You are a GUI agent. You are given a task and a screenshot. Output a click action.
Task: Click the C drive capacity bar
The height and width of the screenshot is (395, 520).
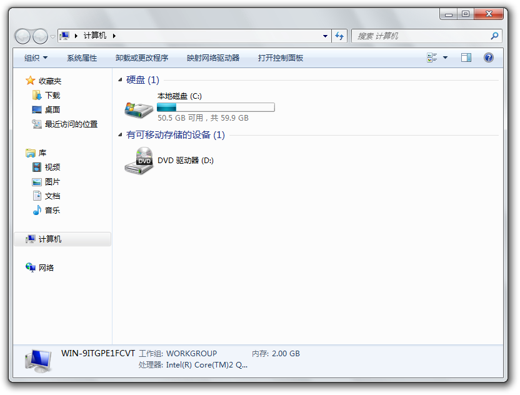[216, 107]
